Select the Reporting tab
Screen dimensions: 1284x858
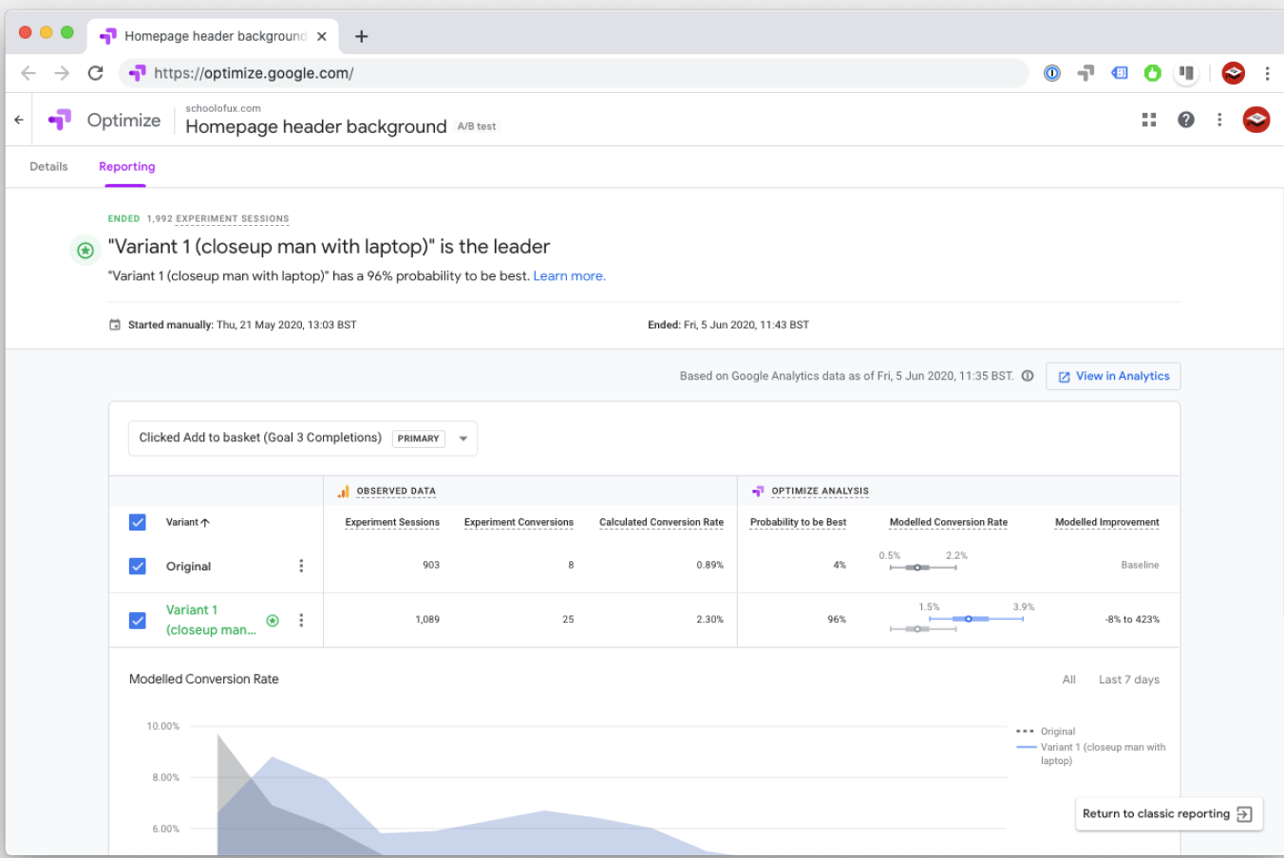(126, 167)
